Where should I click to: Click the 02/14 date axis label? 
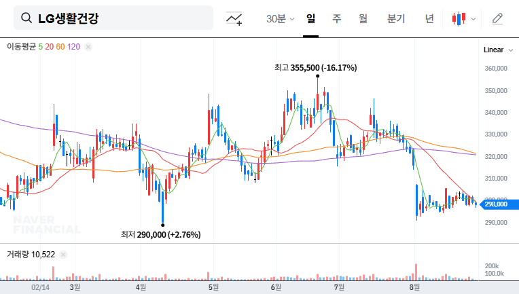point(40,287)
